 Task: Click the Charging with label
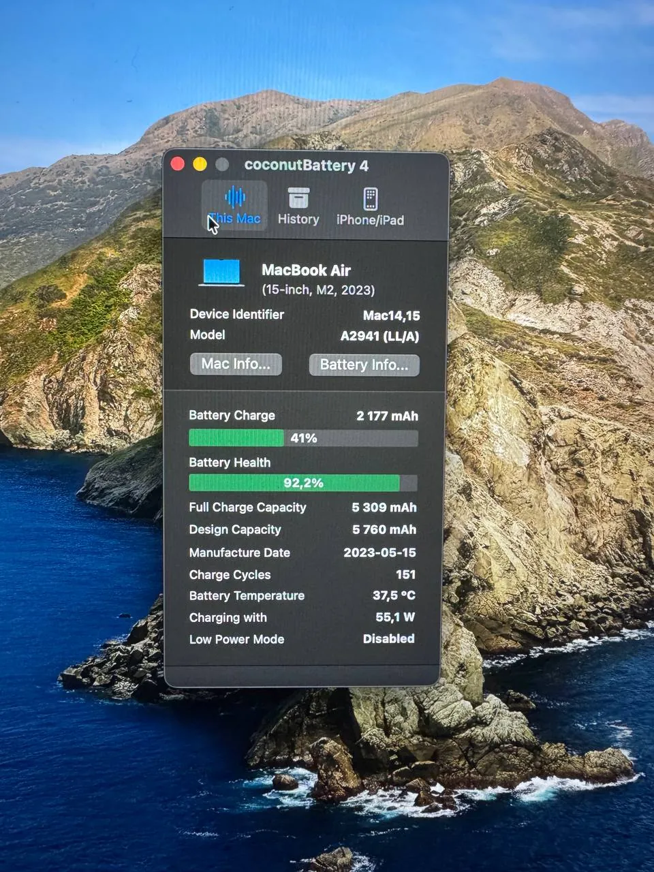pyautogui.click(x=228, y=618)
